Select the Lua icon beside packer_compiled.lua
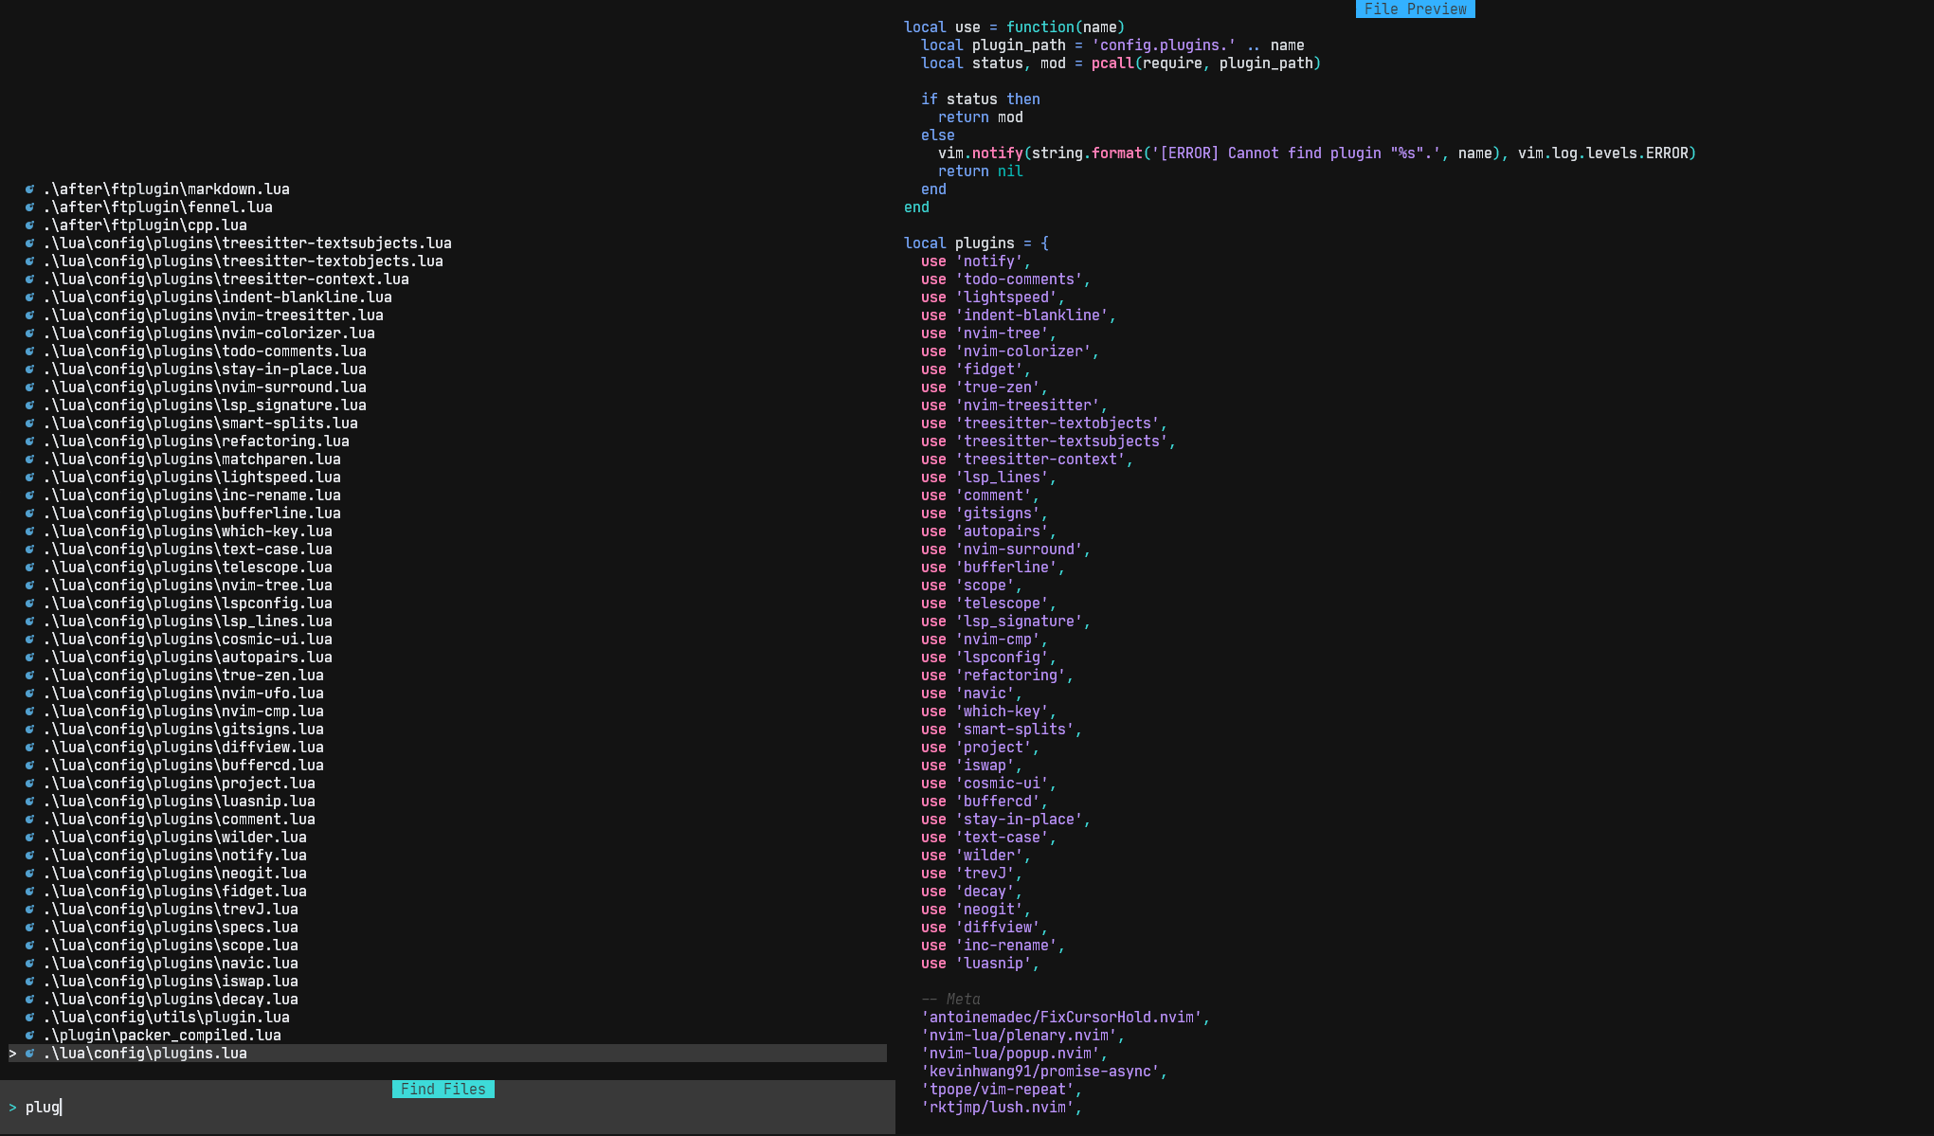 pos(30,1036)
